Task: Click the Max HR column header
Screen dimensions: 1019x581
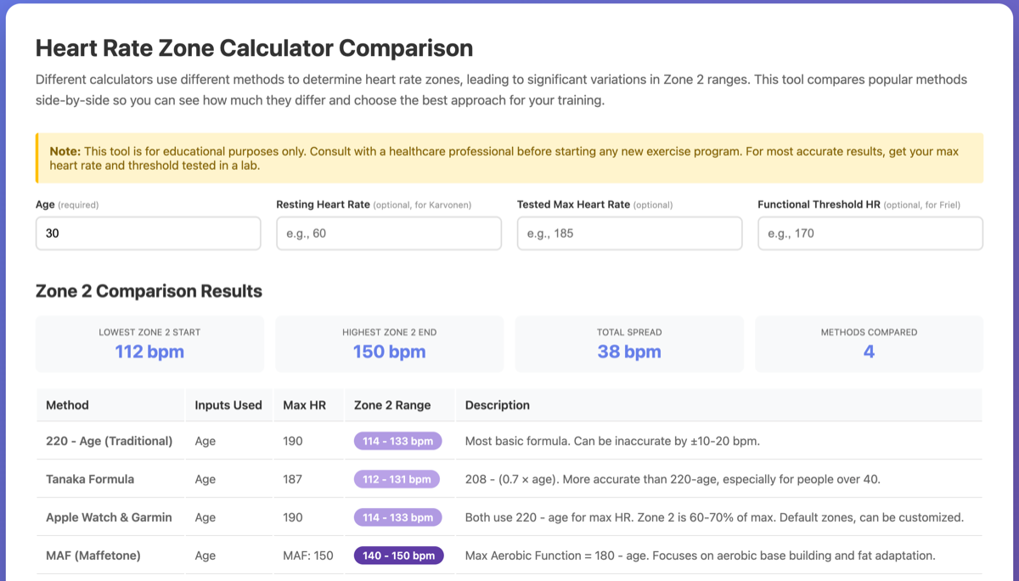Action: (x=308, y=405)
